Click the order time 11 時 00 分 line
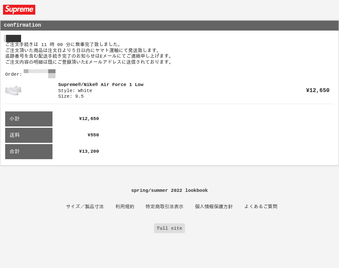 (x=63, y=44)
